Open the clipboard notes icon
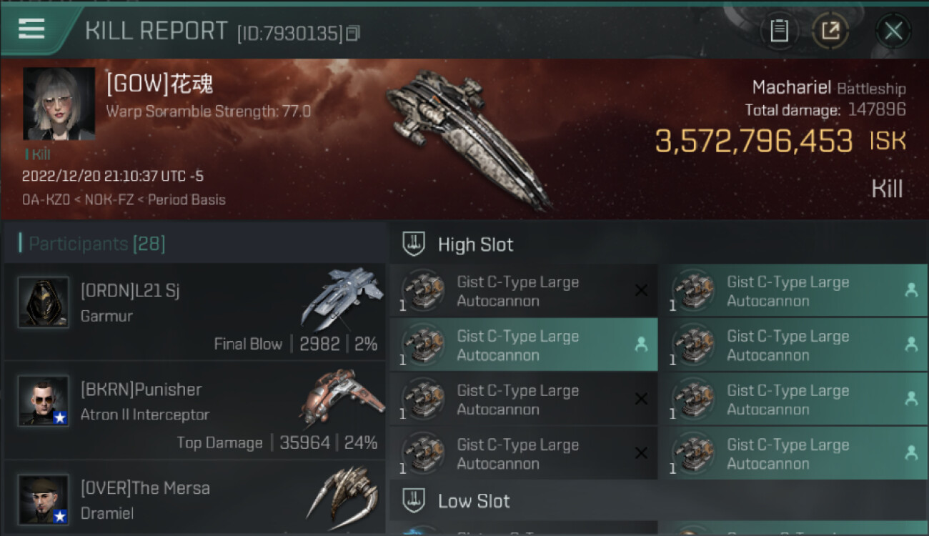 pyautogui.click(x=779, y=31)
